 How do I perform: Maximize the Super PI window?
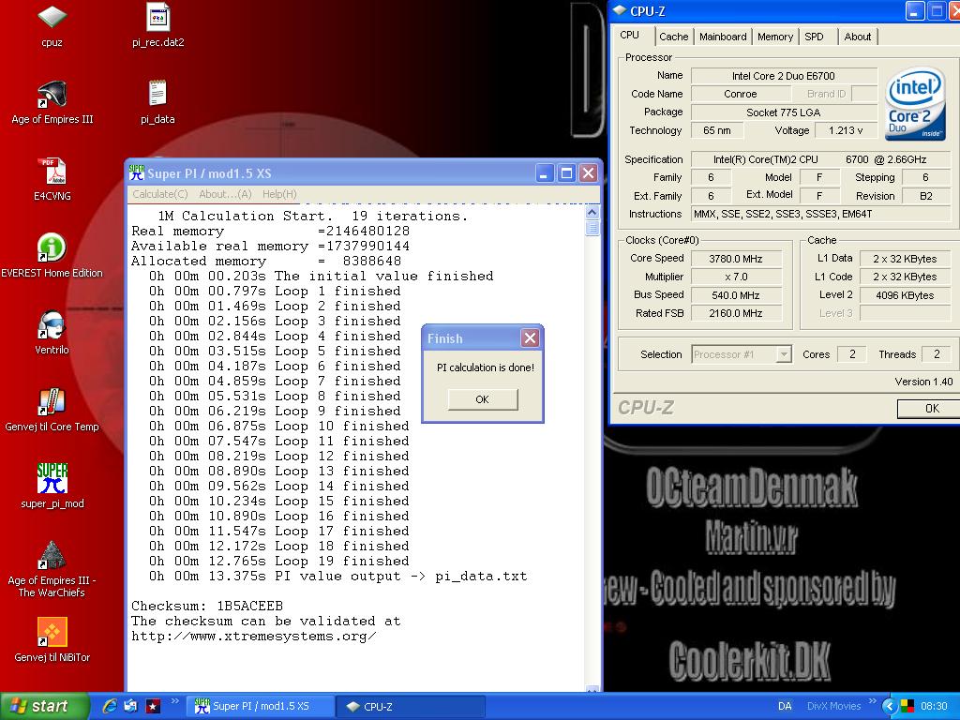point(566,173)
